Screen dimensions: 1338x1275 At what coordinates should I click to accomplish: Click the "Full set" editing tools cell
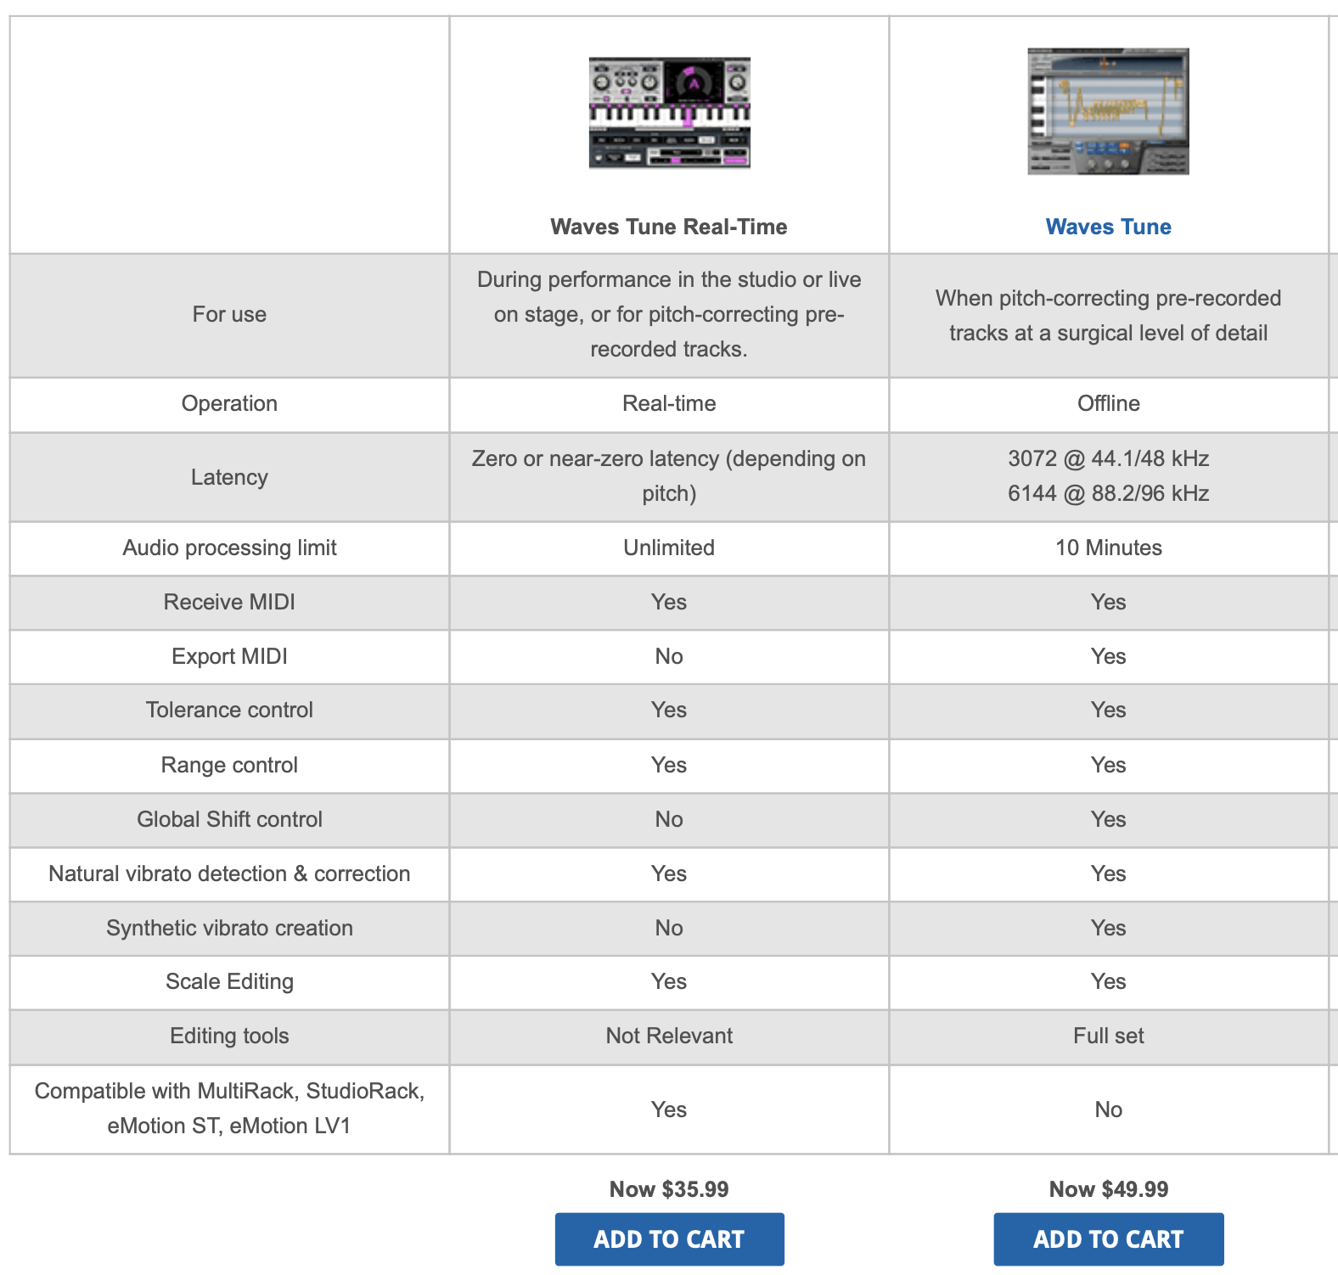coord(1108,1036)
